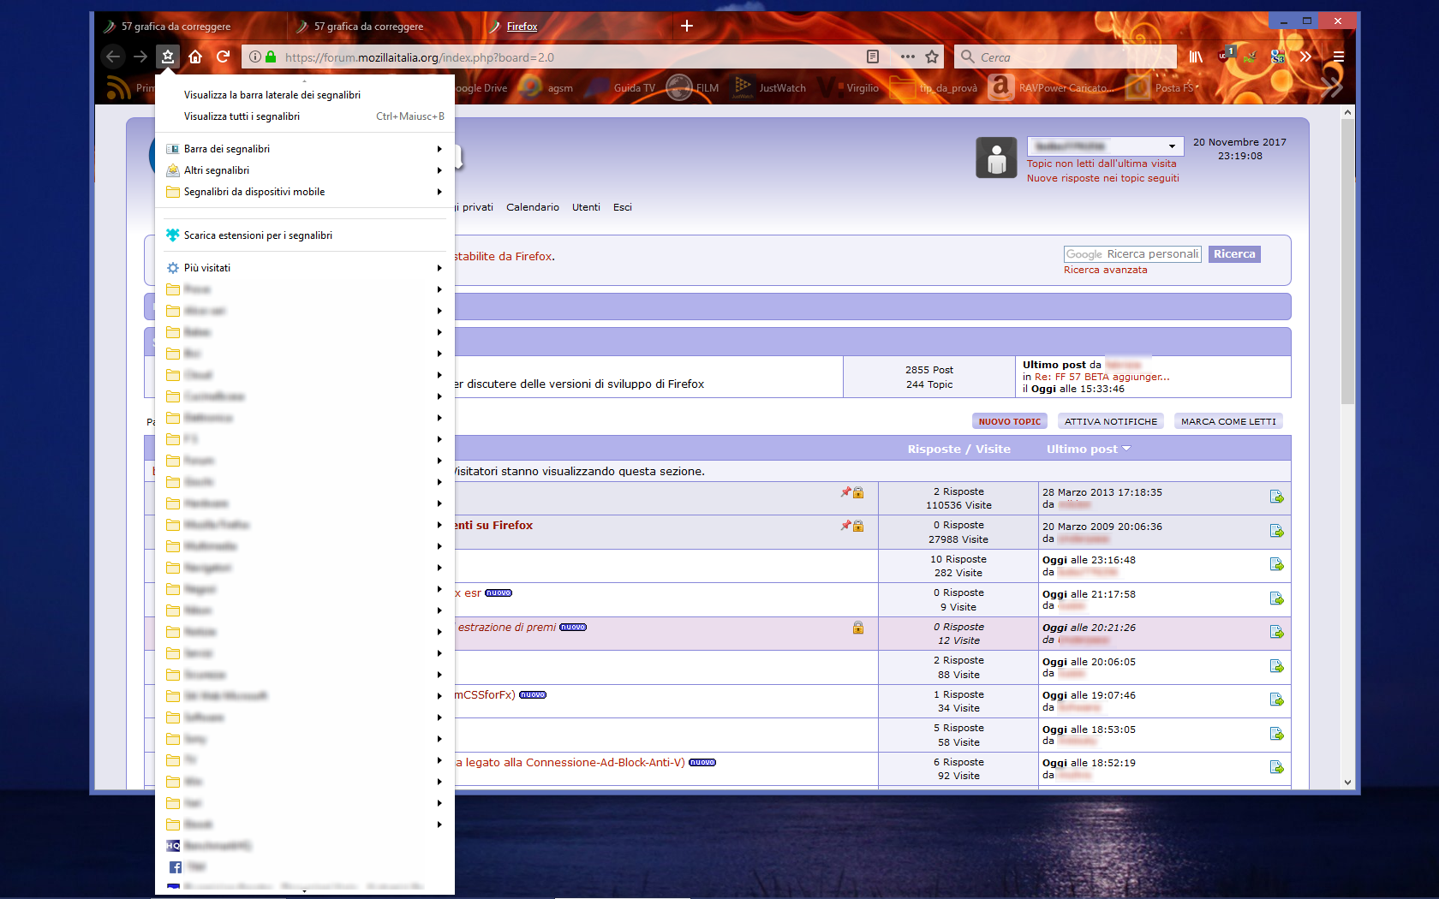The image size is (1439, 899).
Task: Go back with the back arrow button
Action: [x=113, y=57]
